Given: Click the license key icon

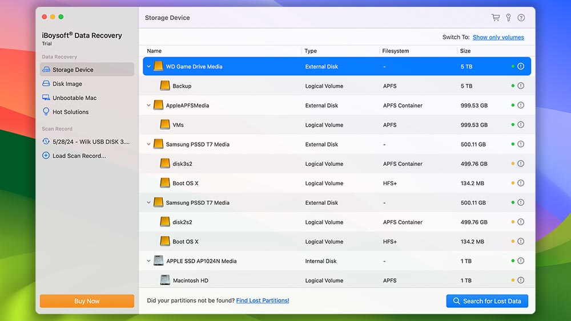Looking at the screenshot, I should tap(508, 18).
